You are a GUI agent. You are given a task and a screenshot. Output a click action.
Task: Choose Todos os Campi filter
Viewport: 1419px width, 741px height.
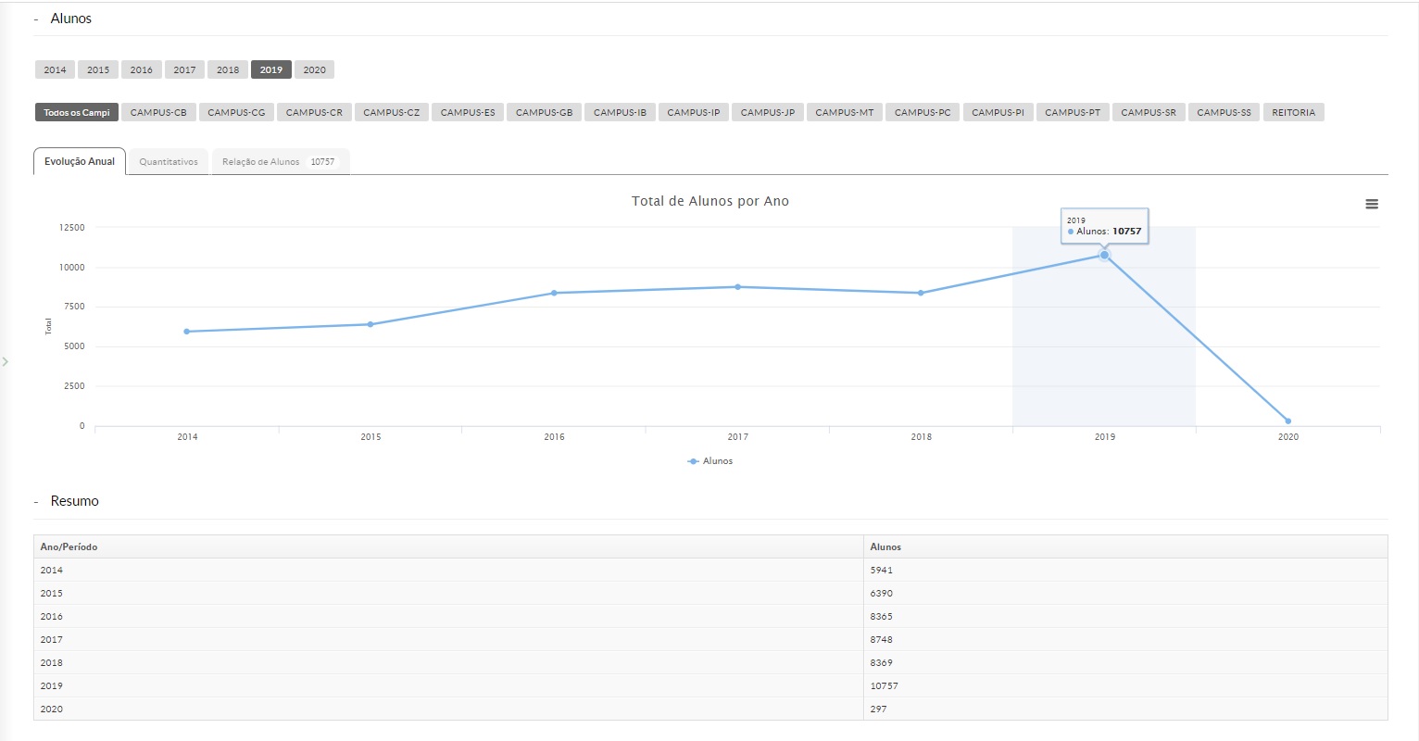tap(77, 113)
